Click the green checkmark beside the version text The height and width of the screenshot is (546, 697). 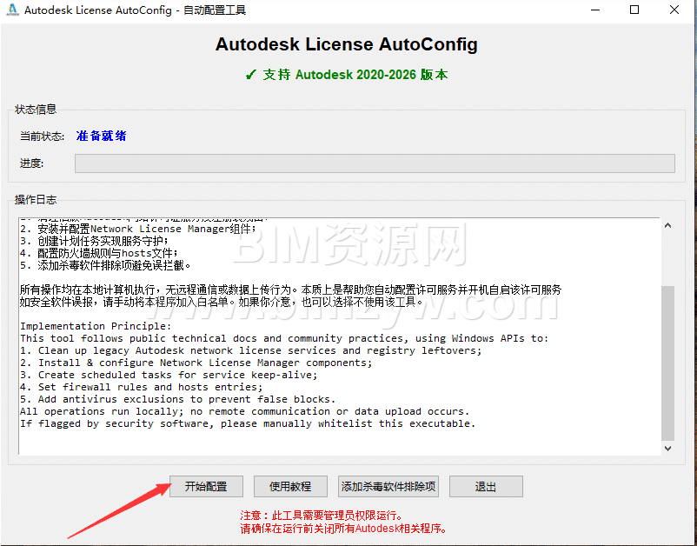(250, 75)
